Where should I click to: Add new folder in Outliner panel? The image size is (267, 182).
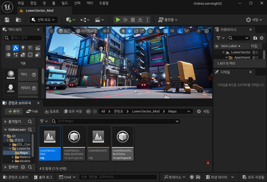(x=255, y=38)
